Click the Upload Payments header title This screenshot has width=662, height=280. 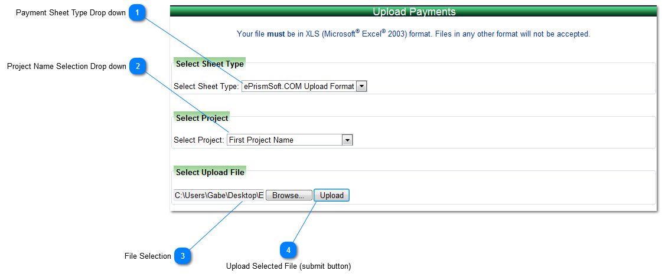pos(414,12)
